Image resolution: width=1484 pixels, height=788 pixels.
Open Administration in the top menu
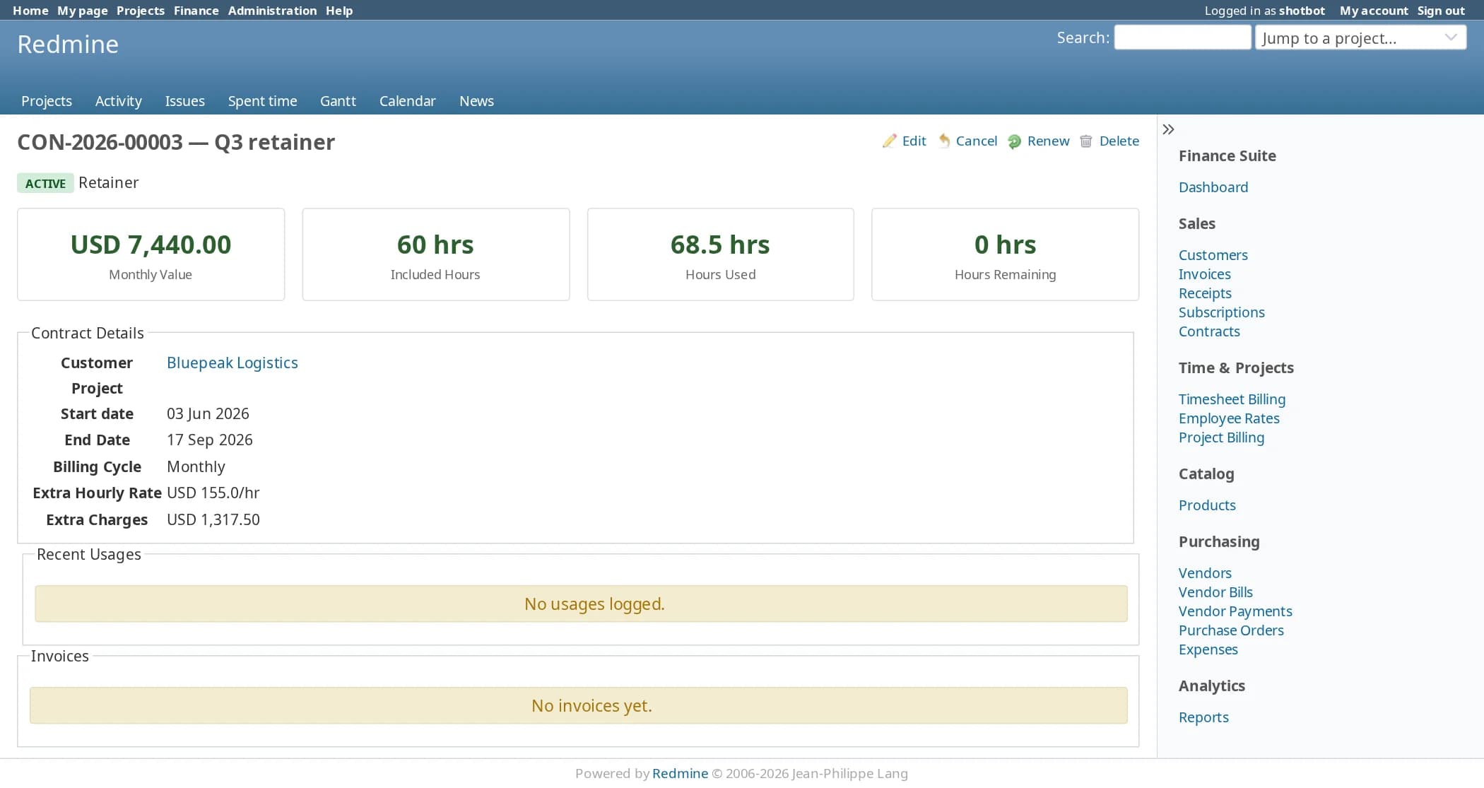pyautogui.click(x=272, y=11)
